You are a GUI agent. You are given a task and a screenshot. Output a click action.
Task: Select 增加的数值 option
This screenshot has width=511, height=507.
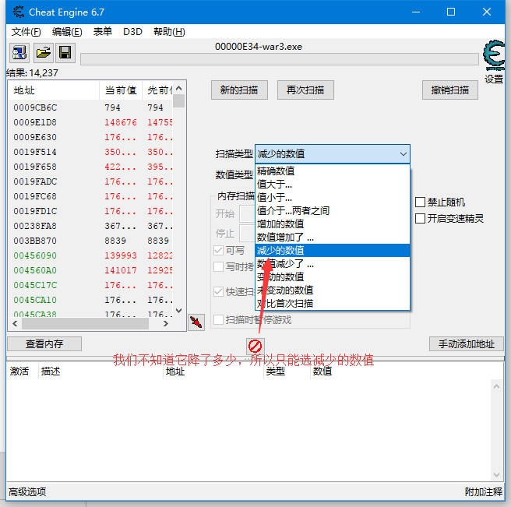[x=333, y=224]
